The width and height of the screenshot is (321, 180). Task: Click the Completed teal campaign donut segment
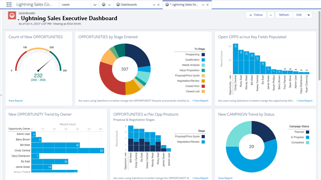point(238,133)
